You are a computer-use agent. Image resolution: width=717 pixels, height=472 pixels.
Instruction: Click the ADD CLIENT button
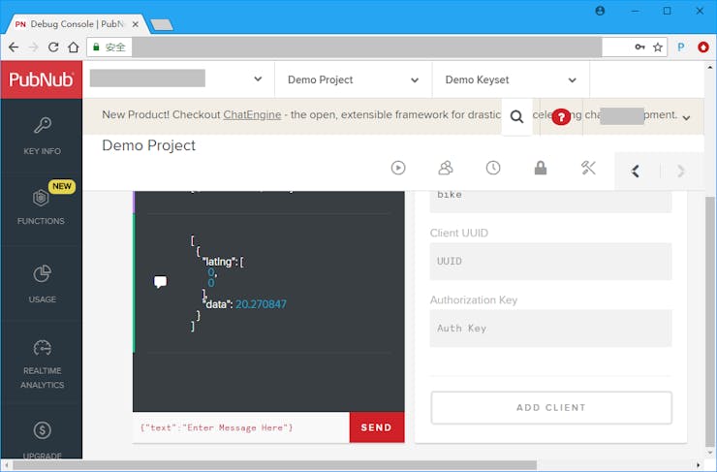click(x=551, y=407)
